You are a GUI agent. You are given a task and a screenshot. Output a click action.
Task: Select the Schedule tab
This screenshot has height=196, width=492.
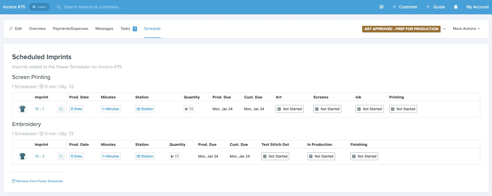tap(152, 28)
